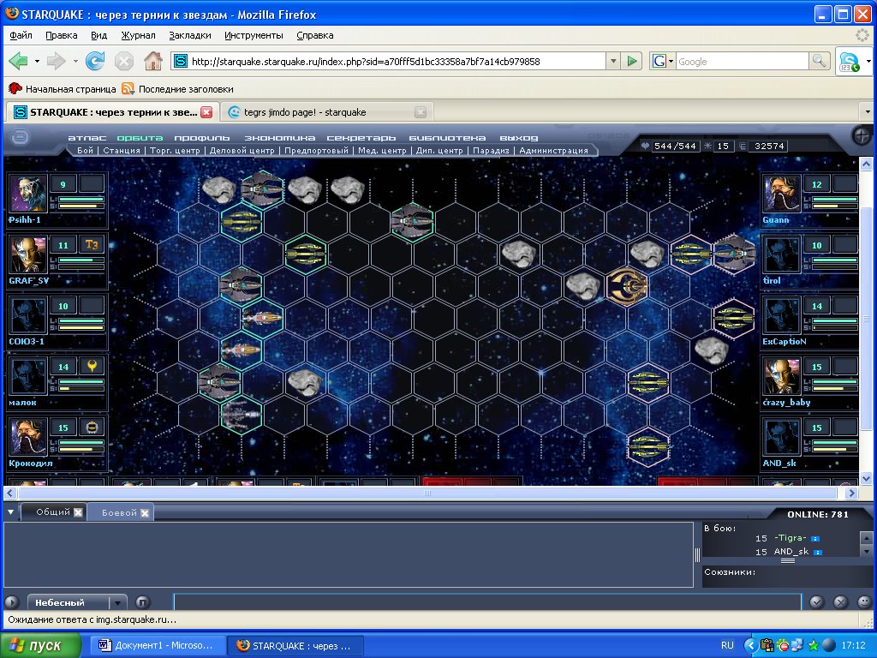Click the send message checkmark icon in chat
This screenshot has height=658, width=877.
pos(817,602)
